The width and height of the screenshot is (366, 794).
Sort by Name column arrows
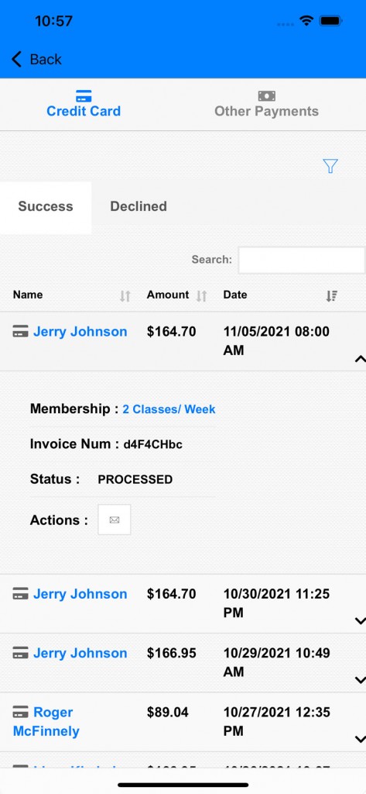click(125, 296)
